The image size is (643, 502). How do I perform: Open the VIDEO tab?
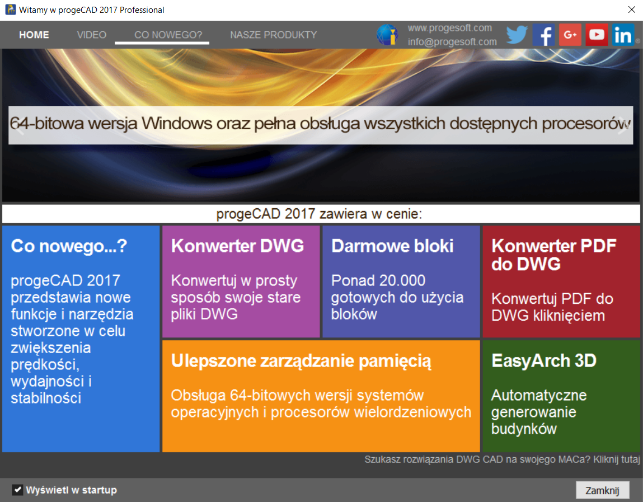tap(91, 35)
